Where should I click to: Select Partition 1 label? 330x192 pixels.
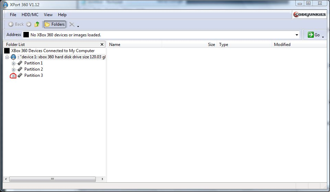click(33, 63)
